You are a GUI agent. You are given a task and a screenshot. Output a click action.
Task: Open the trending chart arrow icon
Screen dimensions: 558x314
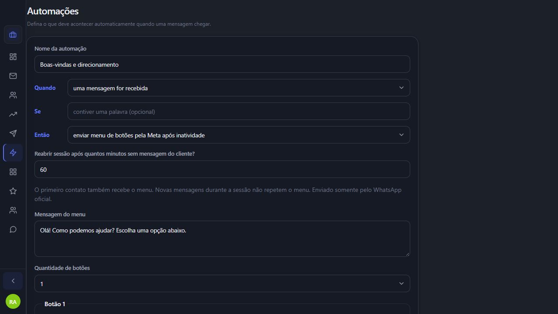[13, 114]
